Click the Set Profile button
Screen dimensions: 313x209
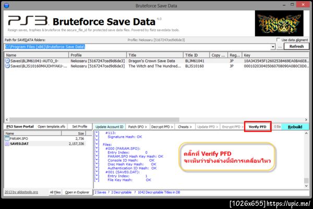click(x=80, y=126)
